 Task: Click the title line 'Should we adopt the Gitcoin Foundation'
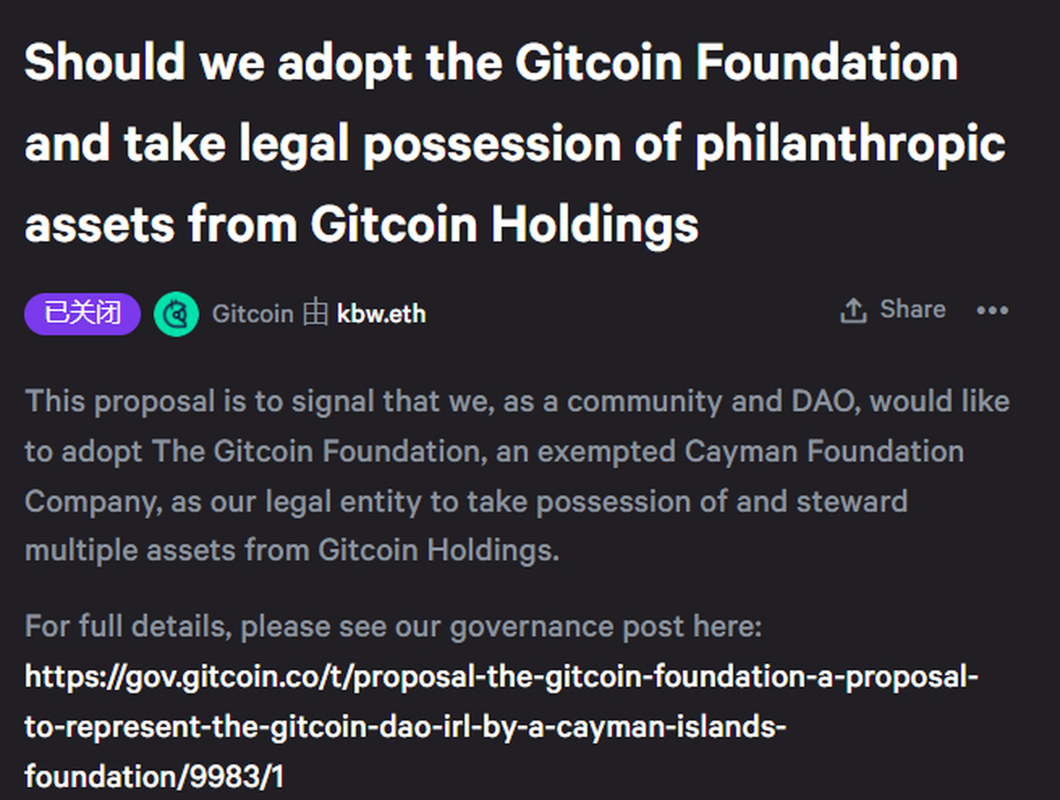point(491,62)
